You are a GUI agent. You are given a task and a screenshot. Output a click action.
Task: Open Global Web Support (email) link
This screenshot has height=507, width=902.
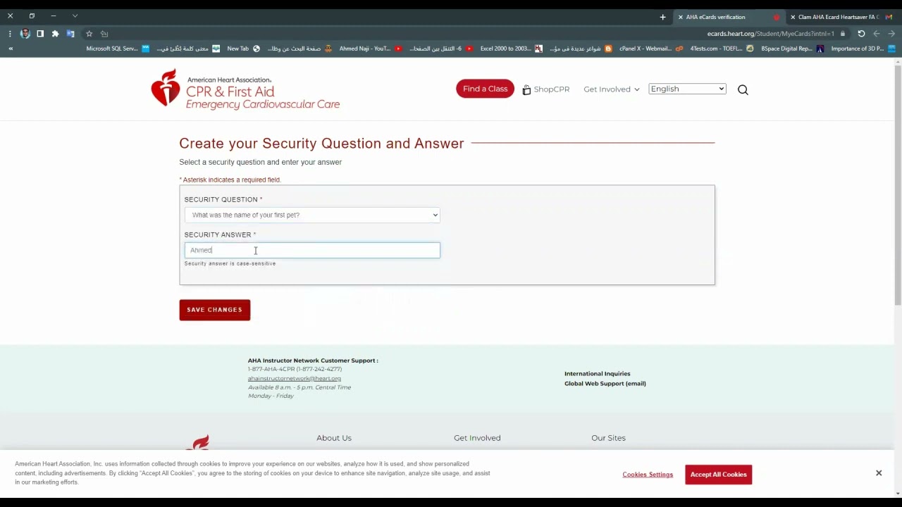pyautogui.click(x=605, y=384)
